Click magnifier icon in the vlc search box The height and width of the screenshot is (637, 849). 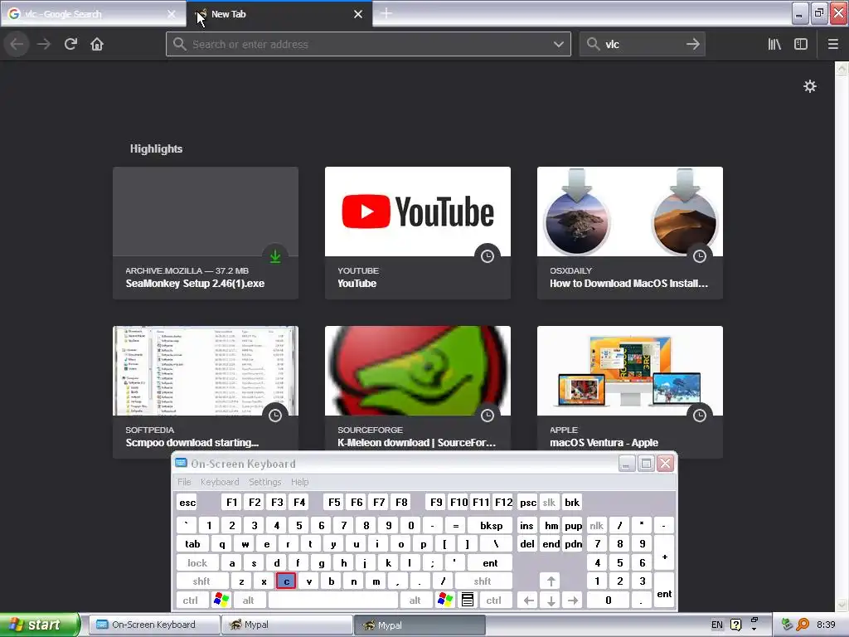[594, 44]
